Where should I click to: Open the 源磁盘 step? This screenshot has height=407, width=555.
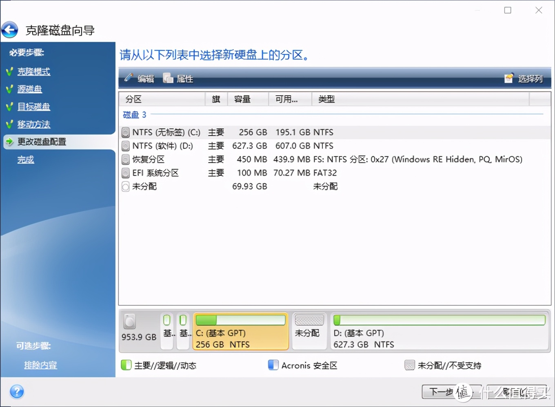coord(29,89)
